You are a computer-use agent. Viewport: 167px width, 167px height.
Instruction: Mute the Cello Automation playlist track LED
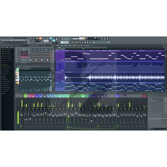click(64, 70)
